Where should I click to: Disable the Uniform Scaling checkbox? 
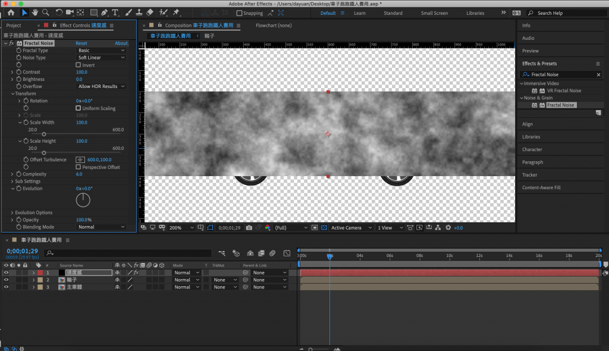[79, 108]
